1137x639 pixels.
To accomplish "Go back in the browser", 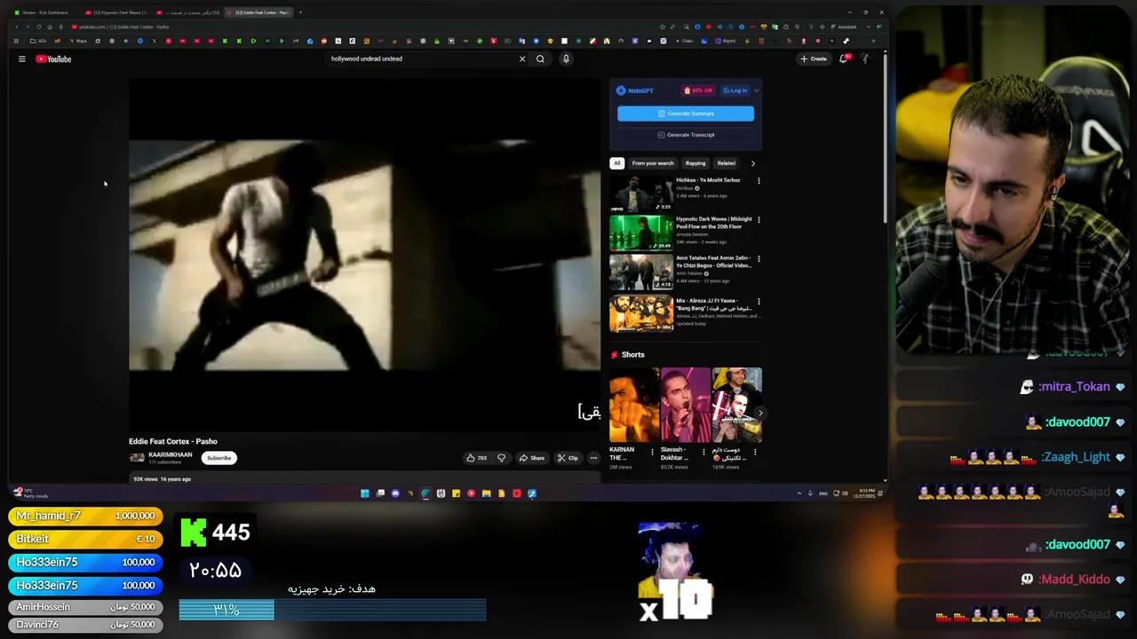I will (x=17, y=27).
